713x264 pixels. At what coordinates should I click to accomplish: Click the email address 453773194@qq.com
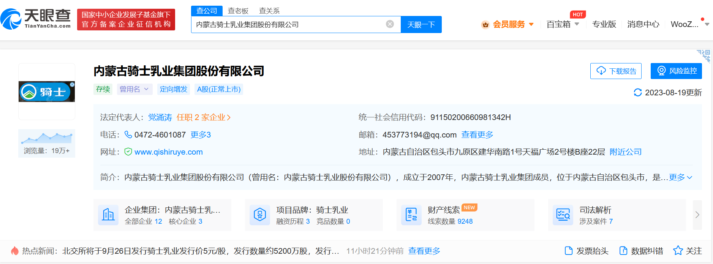pyautogui.click(x=419, y=135)
